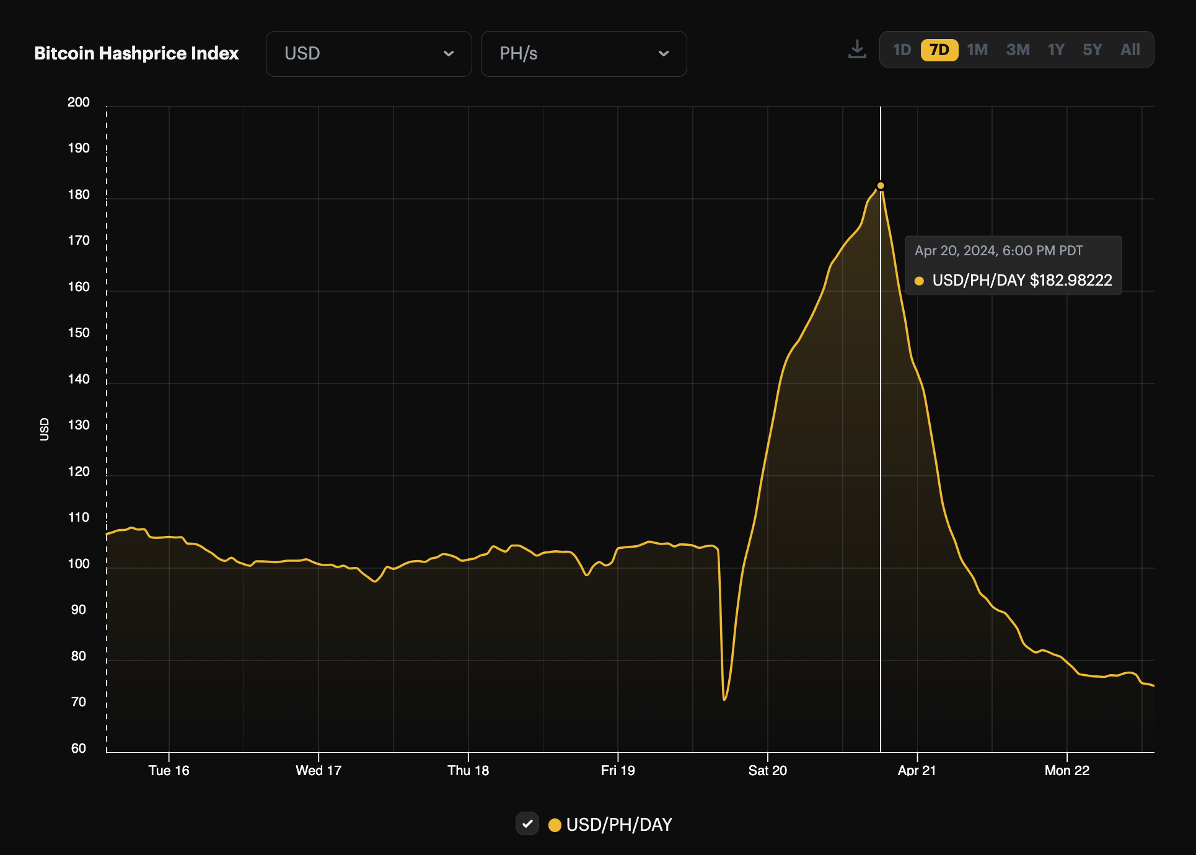Click the Apr 21 date tick label
This screenshot has width=1196, height=855.
click(917, 770)
